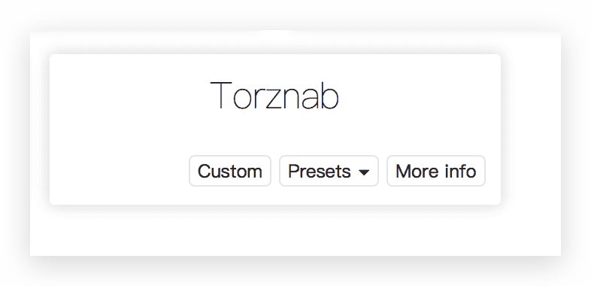View more info about Torznab
591x286 pixels.
pyautogui.click(x=435, y=171)
